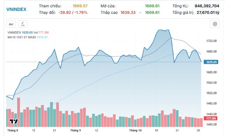Click the VNINDEX ticker title

[x=16, y=10]
